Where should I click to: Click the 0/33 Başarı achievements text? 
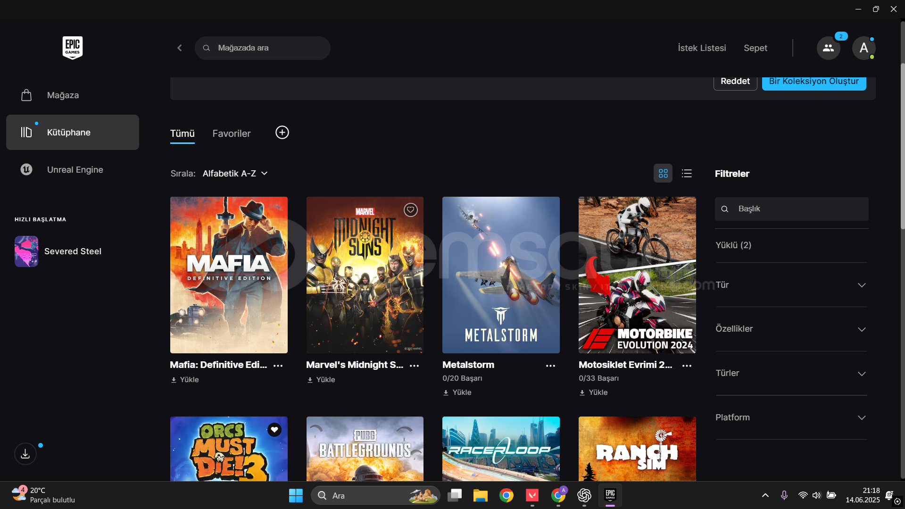598,378
